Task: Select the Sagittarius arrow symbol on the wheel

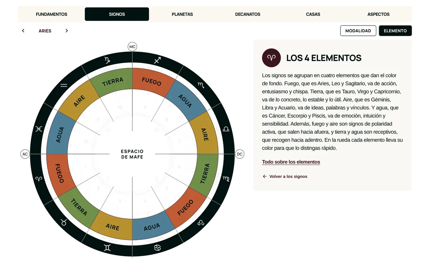Action: point(157,60)
